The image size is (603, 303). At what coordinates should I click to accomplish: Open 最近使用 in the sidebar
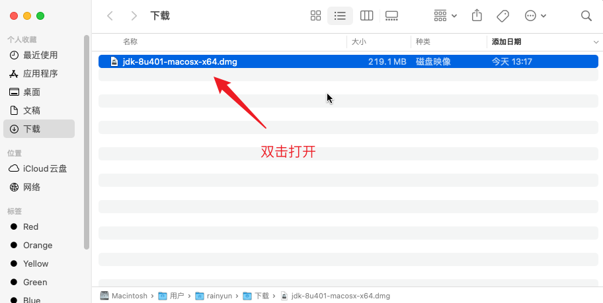click(x=40, y=55)
